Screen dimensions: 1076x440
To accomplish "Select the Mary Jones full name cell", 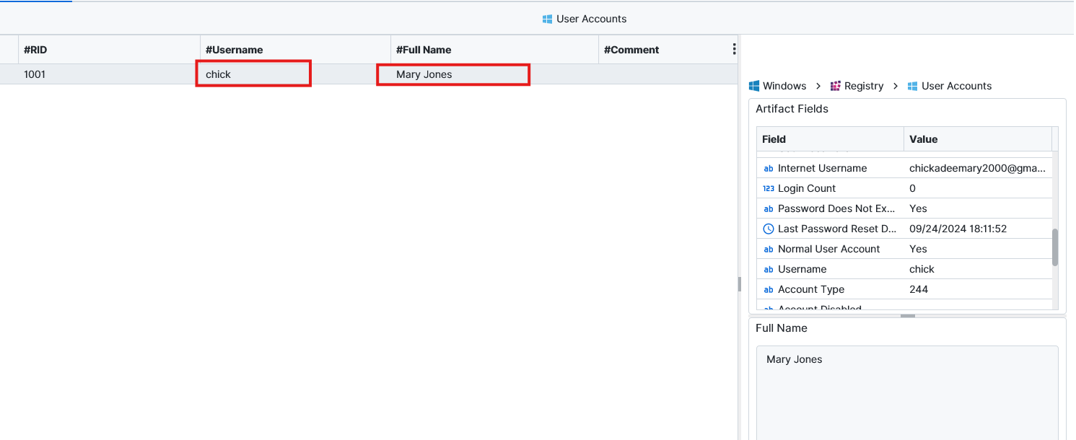I will 452,74.
